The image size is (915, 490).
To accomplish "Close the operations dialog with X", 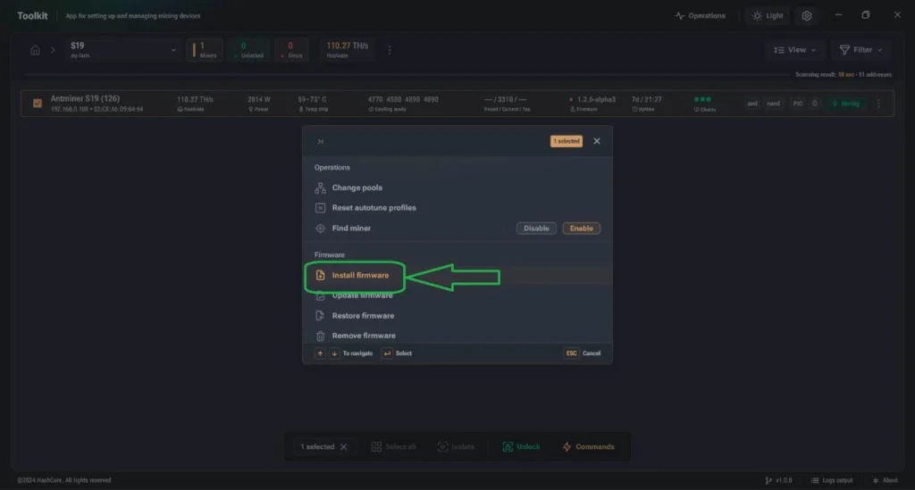I will click(x=596, y=141).
